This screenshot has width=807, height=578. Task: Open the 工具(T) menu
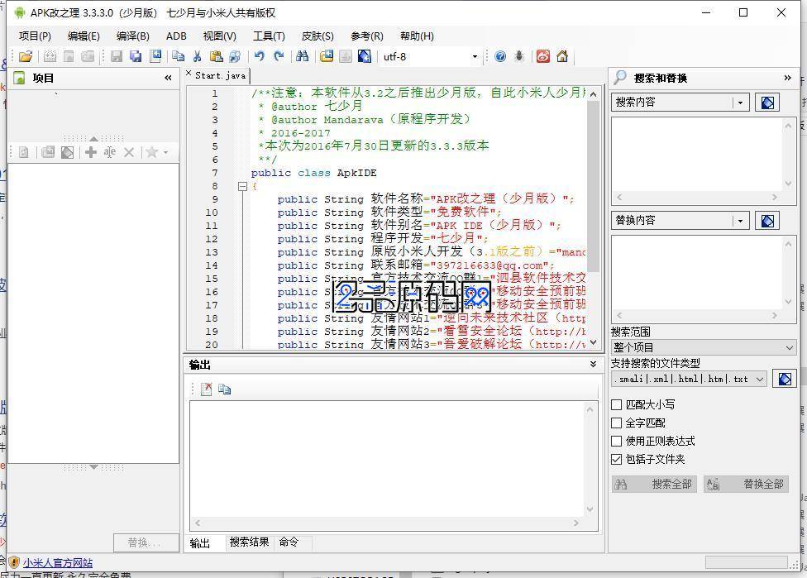pyautogui.click(x=269, y=36)
